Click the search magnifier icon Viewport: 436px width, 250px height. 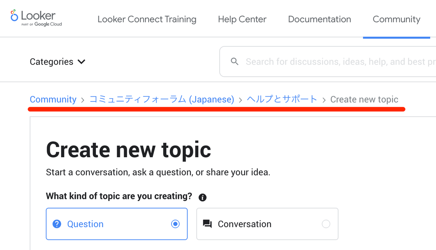[235, 62]
